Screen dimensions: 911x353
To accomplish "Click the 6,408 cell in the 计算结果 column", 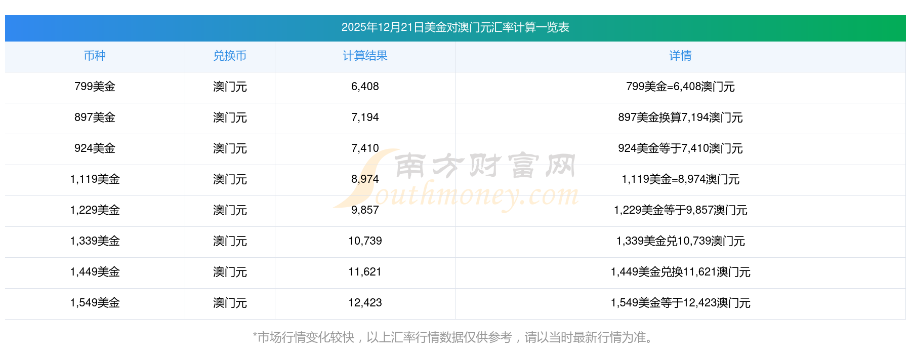I will (365, 87).
